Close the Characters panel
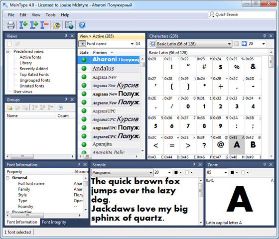The height and width of the screenshot is (239, 279). (271, 36)
